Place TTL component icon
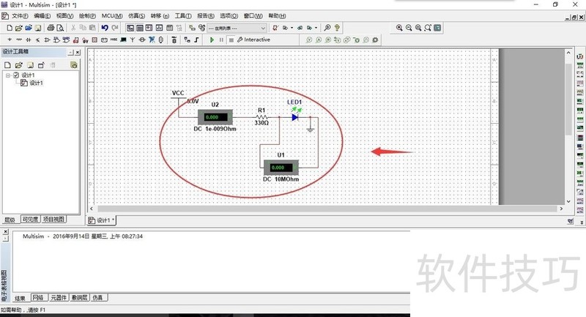 tap(56, 40)
